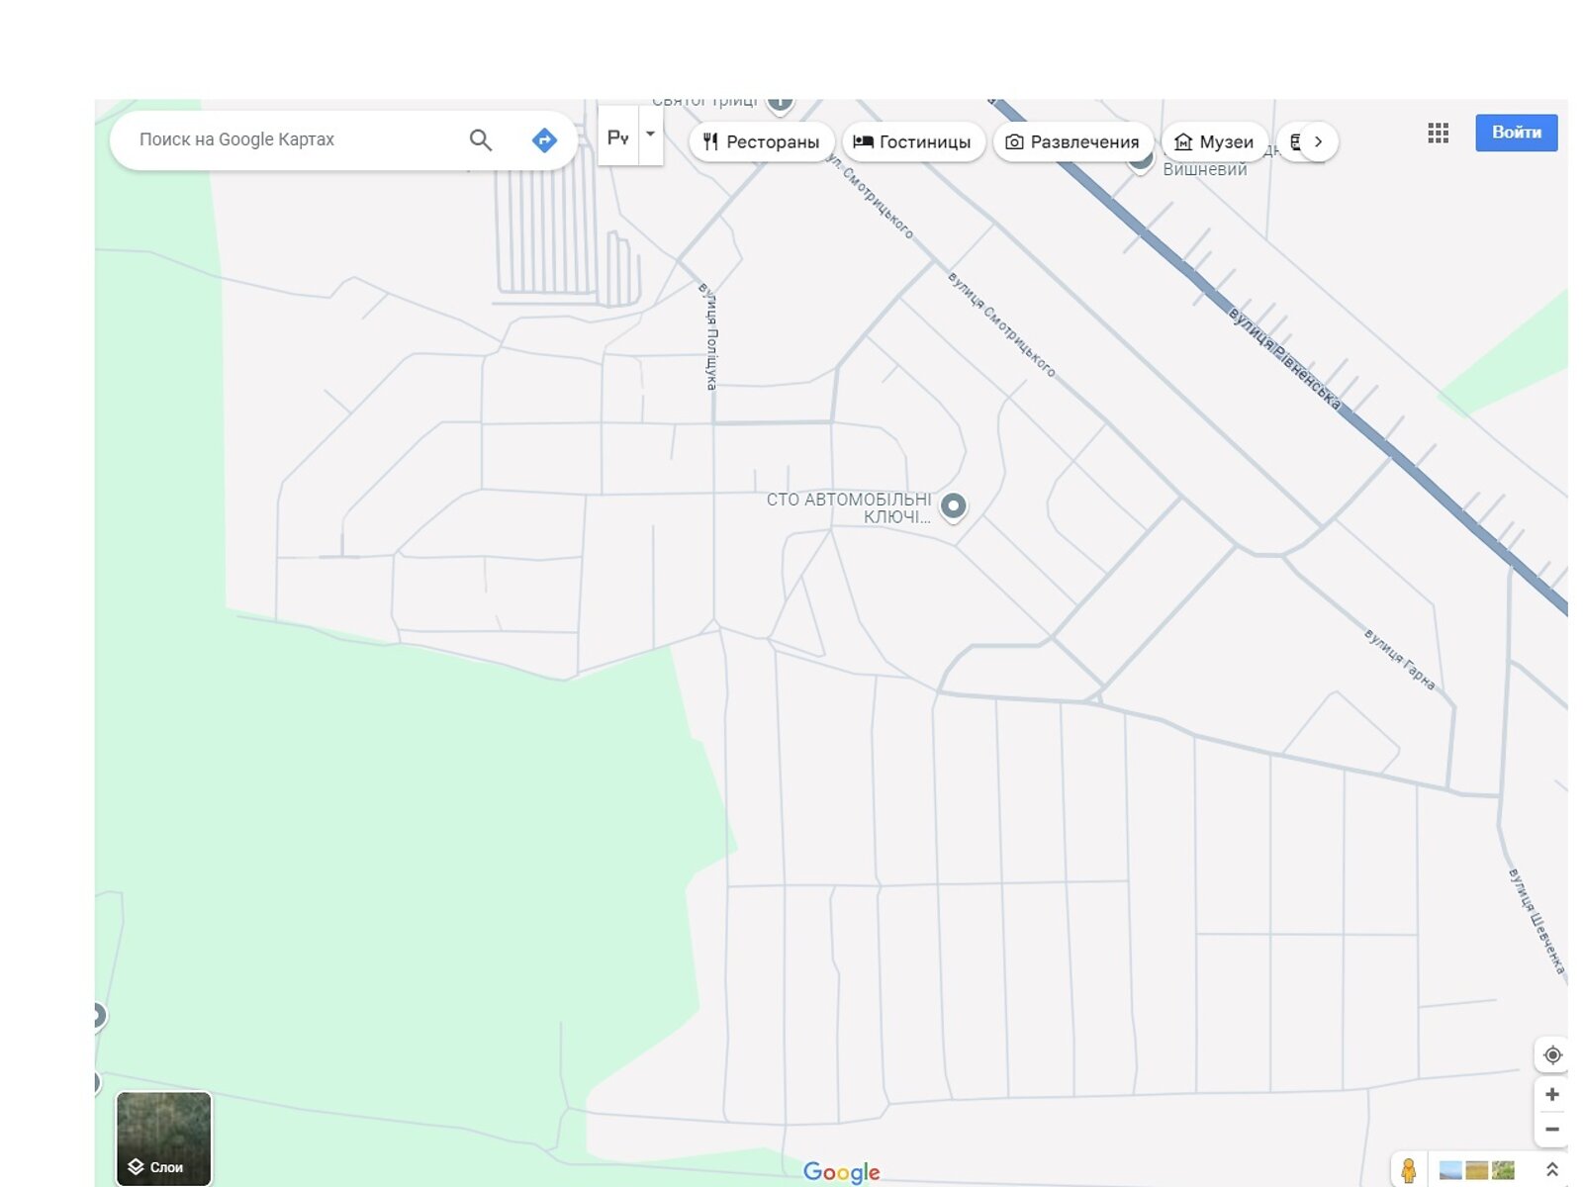
Task: Expand the imagery strip double chevron
Action: (1551, 1170)
